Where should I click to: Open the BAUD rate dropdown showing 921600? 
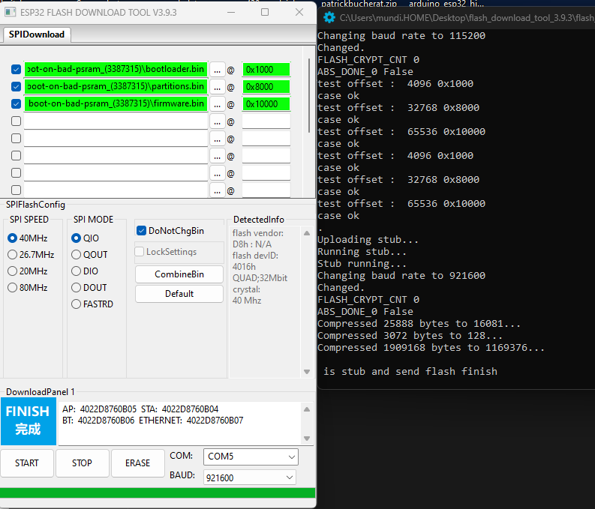[250, 478]
